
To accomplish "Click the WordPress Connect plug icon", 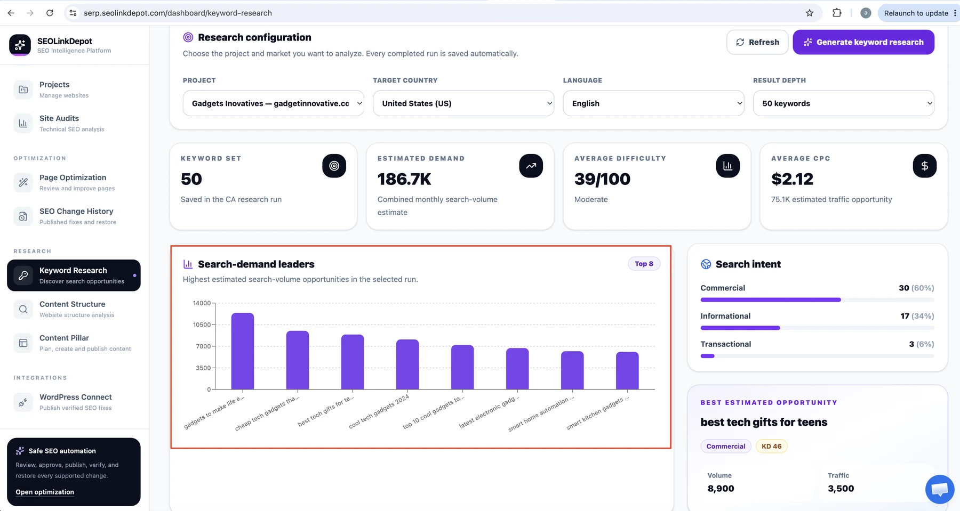I will [x=23, y=402].
